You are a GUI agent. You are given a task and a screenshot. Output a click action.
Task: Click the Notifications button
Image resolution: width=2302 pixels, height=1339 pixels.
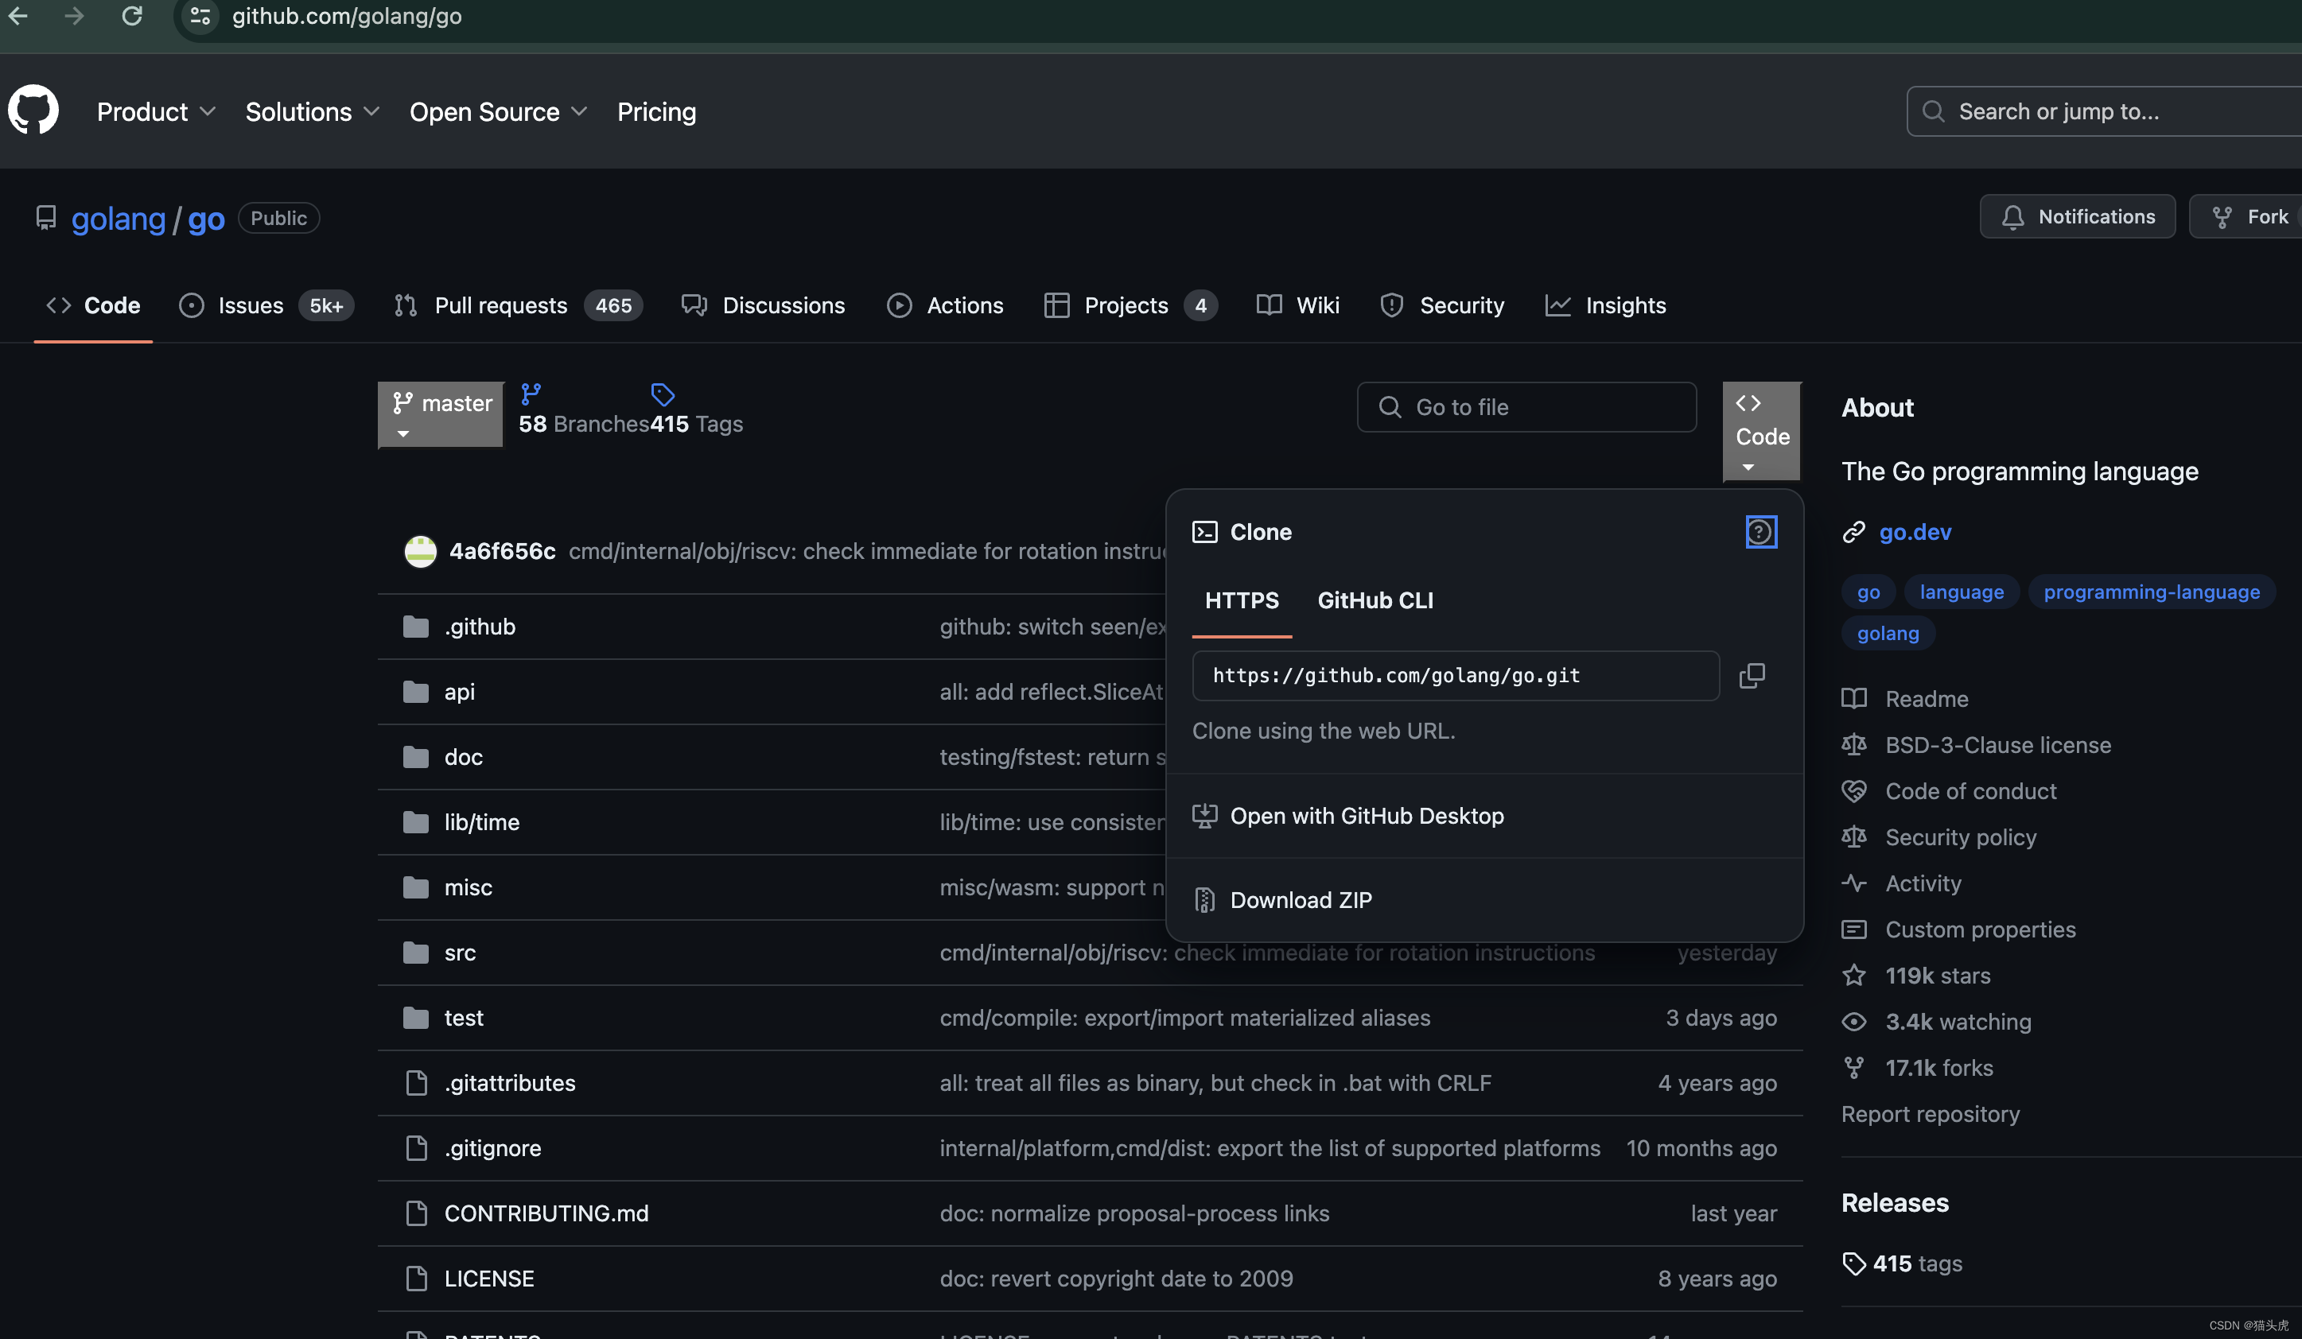point(2076,216)
